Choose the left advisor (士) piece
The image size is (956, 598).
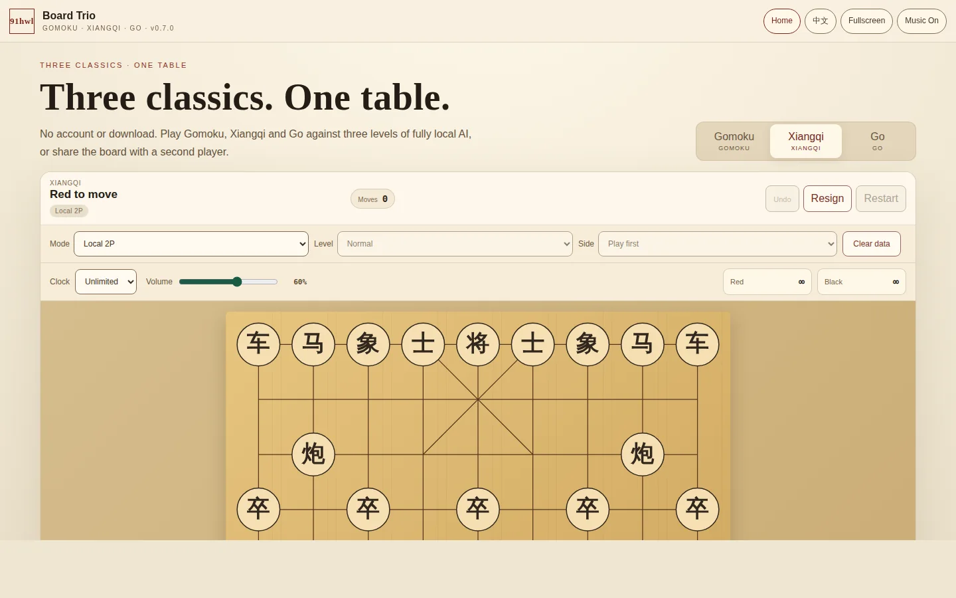click(x=423, y=344)
